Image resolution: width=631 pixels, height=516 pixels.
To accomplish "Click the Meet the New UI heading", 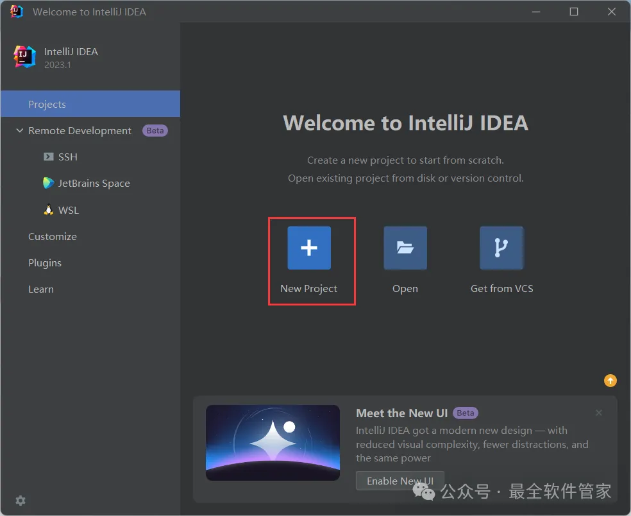I will coord(401,413).
